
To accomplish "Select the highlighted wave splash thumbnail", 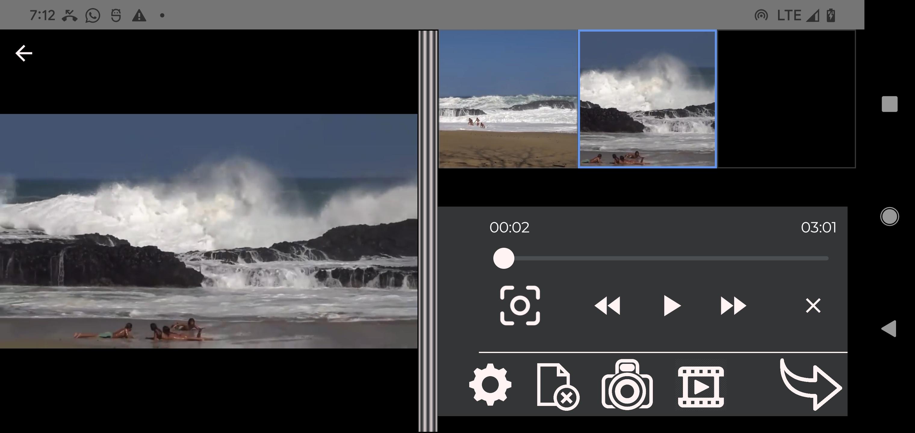I will click(647, 99).
